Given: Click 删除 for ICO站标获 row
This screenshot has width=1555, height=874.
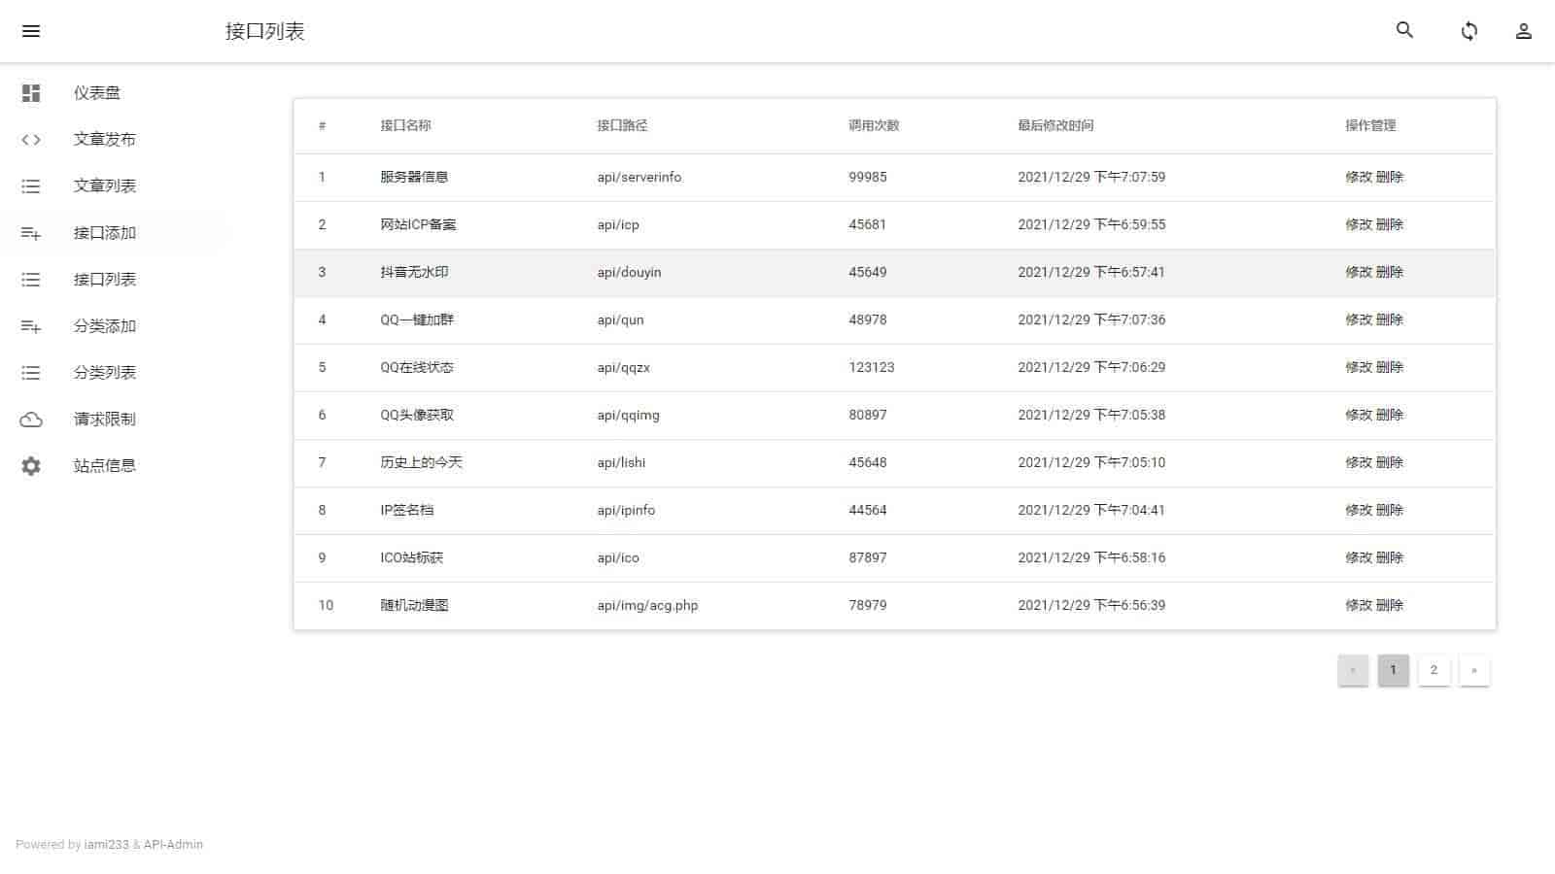Looking at the screenshot, I should tap(1390, 557).
